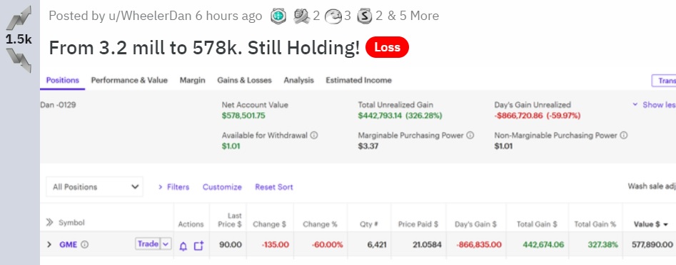Downvote the post with the down arrow

point(19,60)
